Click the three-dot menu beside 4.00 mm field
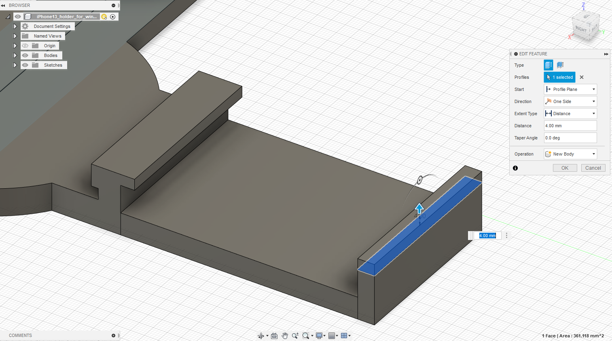Image resolution: width=612 pixels, height=341 pixels. [506, 236]
